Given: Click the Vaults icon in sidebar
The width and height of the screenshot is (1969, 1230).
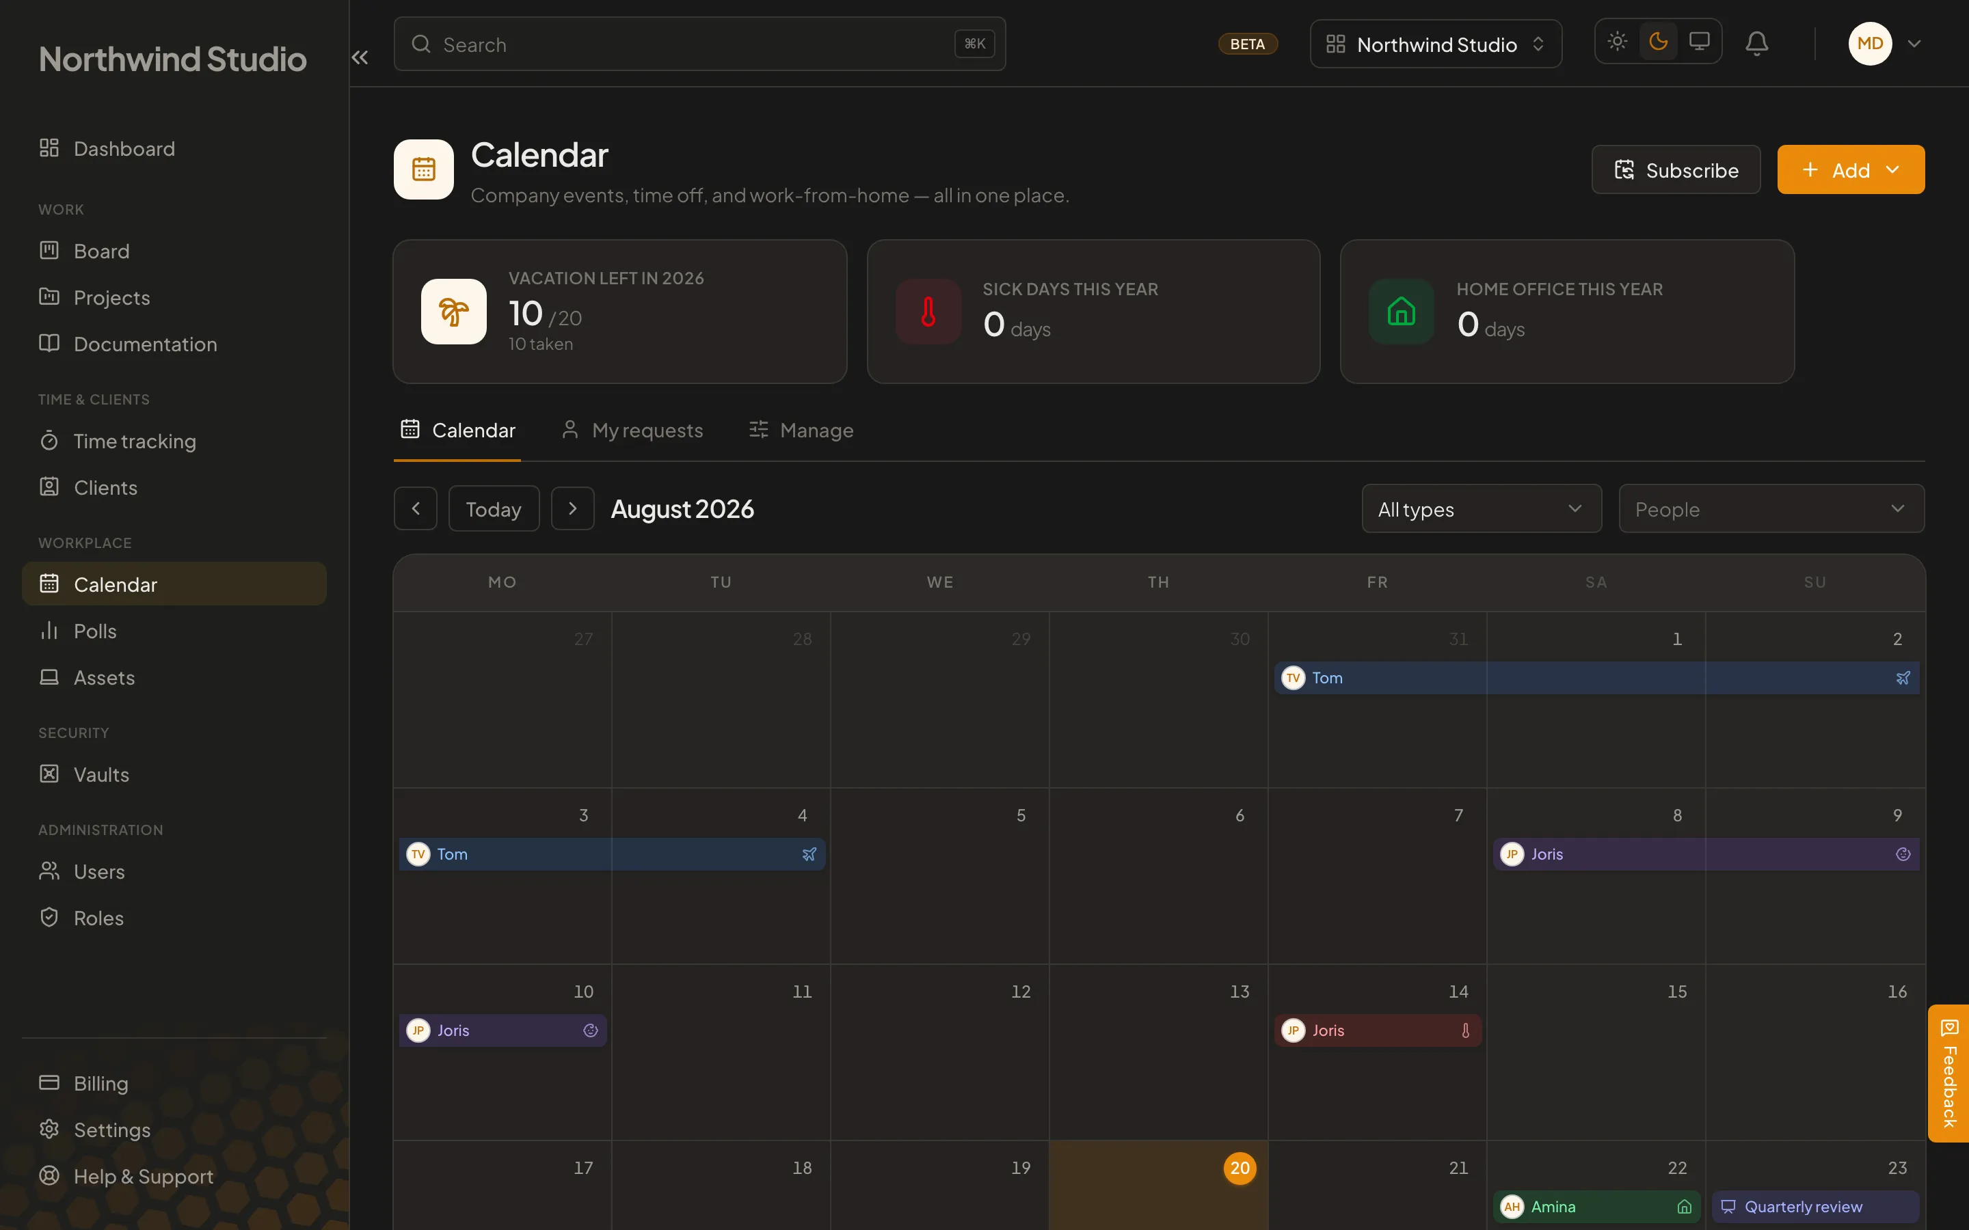Looking at the screenshot, I should point(50,774).
